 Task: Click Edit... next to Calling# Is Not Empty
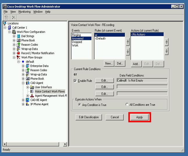point(104,80)
